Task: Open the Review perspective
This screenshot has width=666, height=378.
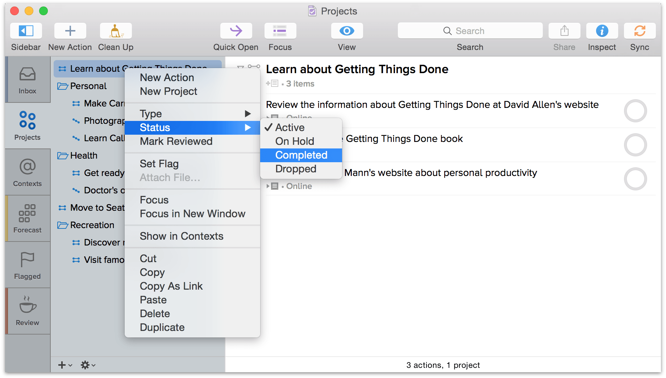Action: tap(28, 311)
